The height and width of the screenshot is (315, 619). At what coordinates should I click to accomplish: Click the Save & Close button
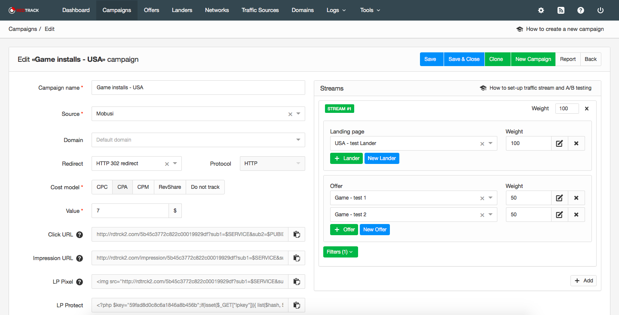point(464,59)
